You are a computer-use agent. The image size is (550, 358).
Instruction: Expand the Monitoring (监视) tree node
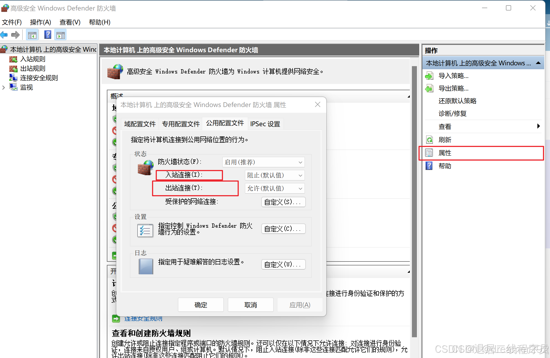(x=4, y=88)
